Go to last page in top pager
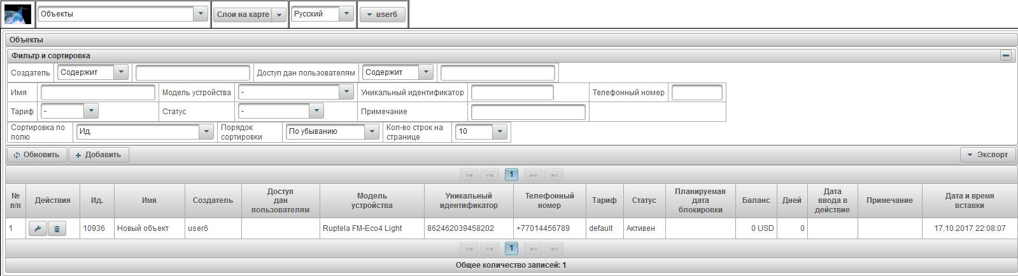This screenshot has width=1018, height=276. pyautogui.click(x=554, y=175)
